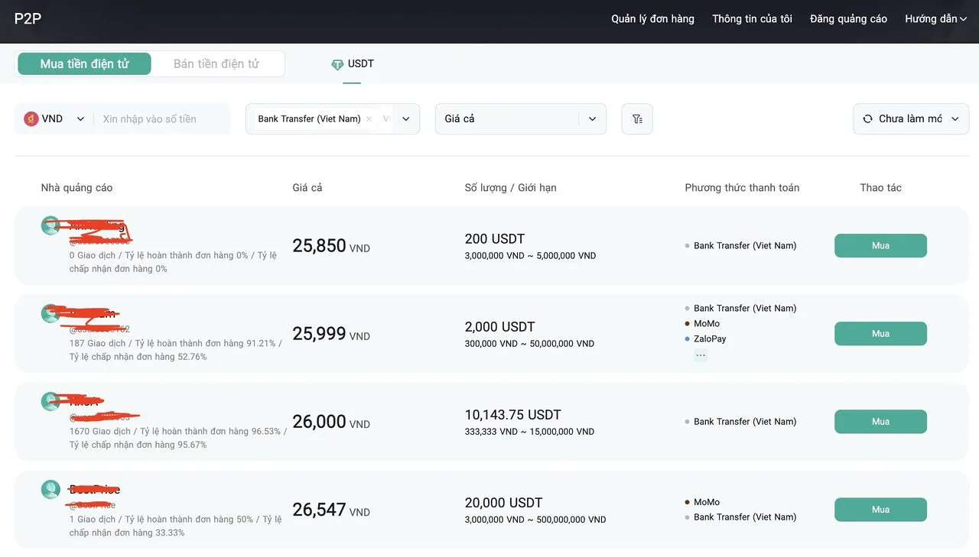This screenshot has height=557, width=979.
Task: Select Mua tiền điện tử mode
Action: point(84,64)
